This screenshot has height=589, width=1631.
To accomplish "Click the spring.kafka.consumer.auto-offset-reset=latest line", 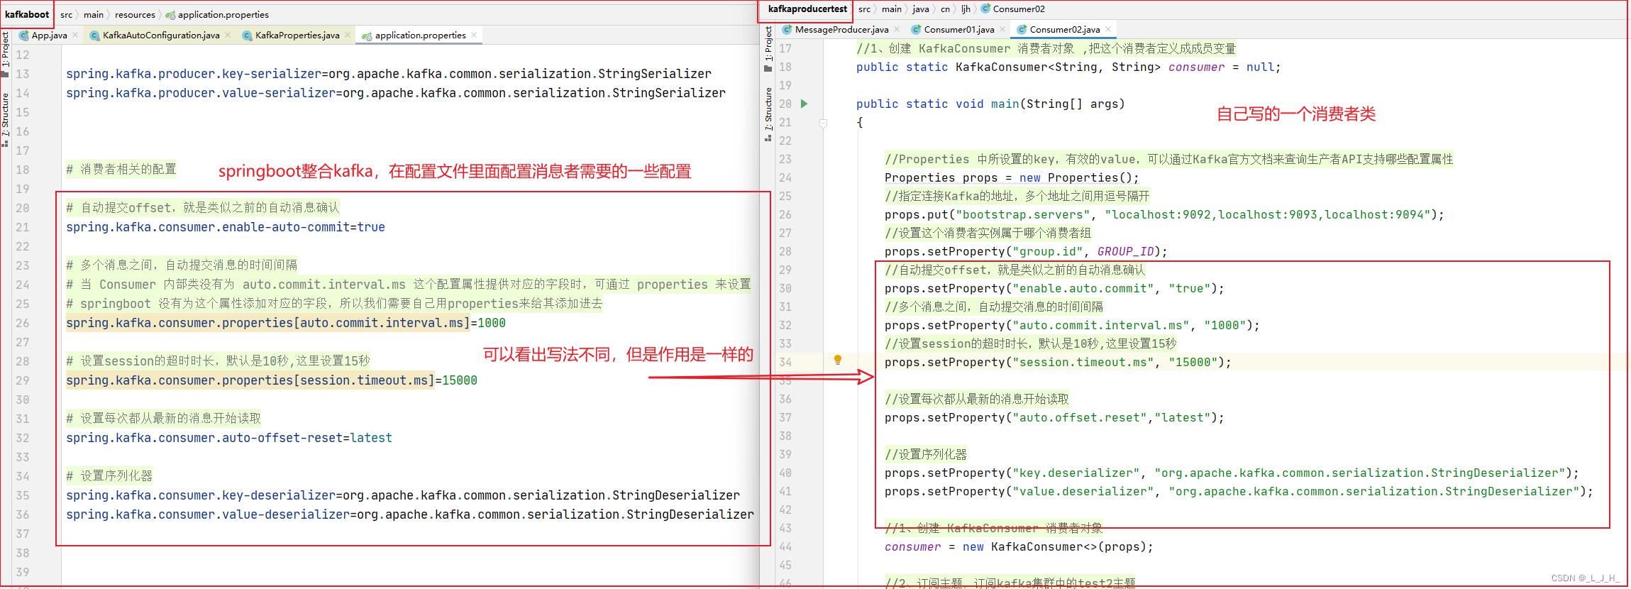I will pos(229,438).
